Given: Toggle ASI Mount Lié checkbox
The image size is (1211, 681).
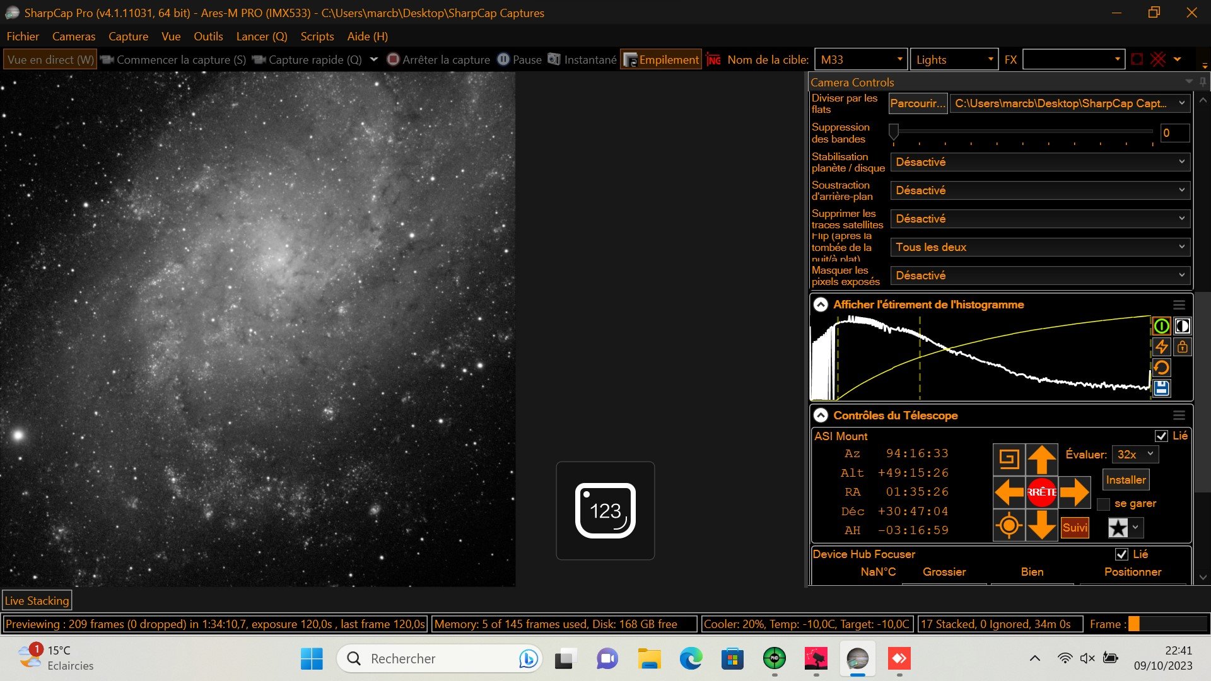Looking at the screenshot, I should pyautogui.click(x=1161, y=436).
